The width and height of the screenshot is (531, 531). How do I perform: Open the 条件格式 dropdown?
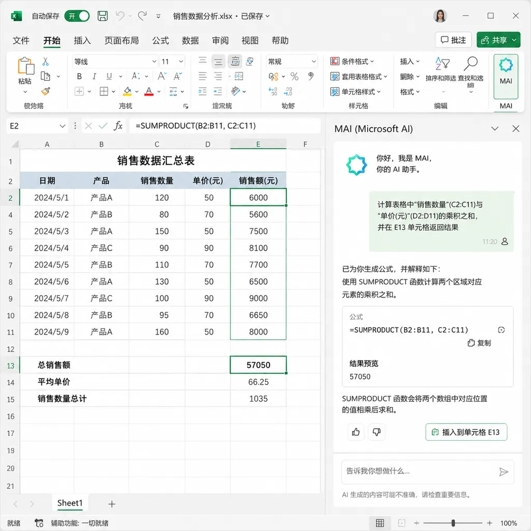pos(352,61)
